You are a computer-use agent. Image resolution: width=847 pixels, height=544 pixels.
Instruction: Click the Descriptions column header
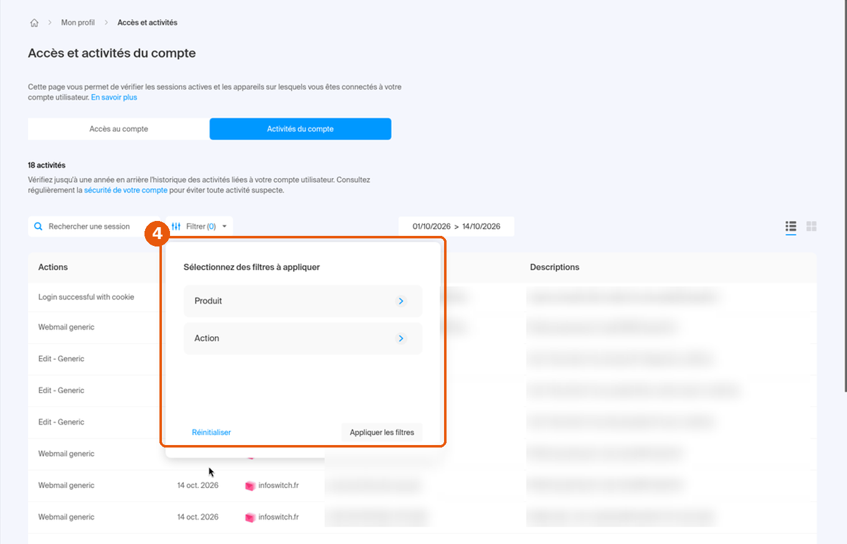pyautogui.click(x=554, y=267)
